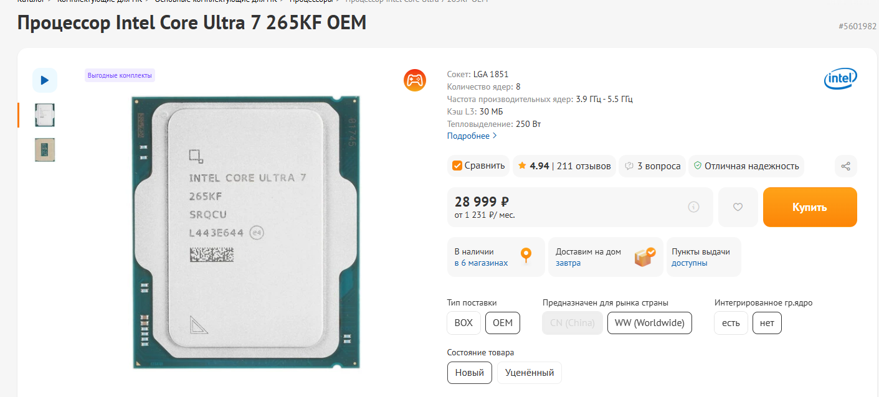Screen dimensions: 879x397
Task: Select the second CPU underside thumbnail
Action: (45, 150)
